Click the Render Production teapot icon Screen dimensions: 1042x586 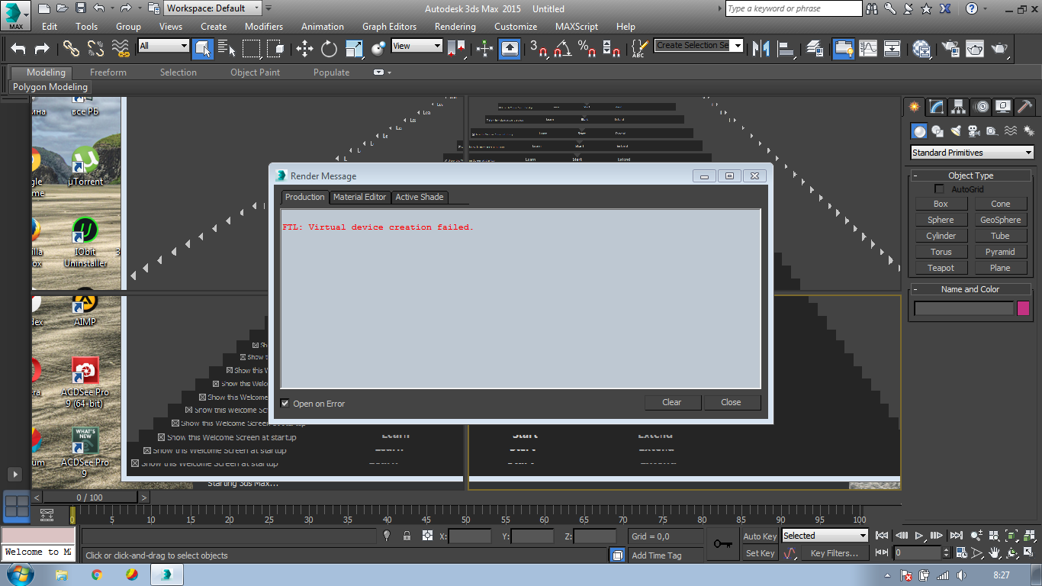(999, 48)
